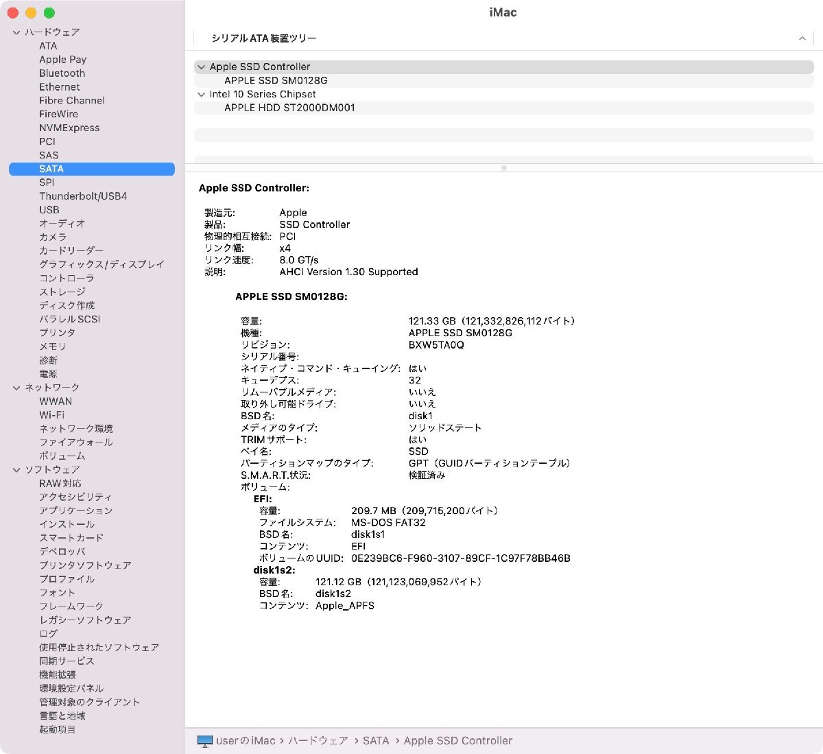Image resolution: width=823 pixels, height=754 pixels.
Task: Select プロファイル in the sidebar
Action: pyautogui.click(x=67, y=580)
